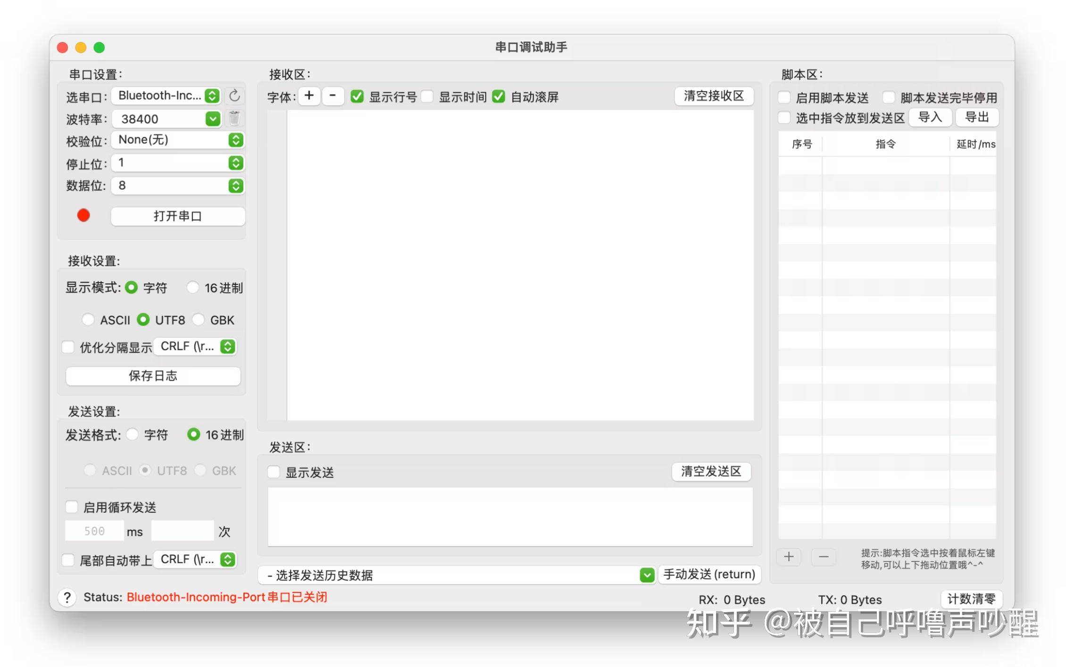Toggle the 自动滚屏 checkbox
The image size is (1066, 667).
[x=499, y=97]
